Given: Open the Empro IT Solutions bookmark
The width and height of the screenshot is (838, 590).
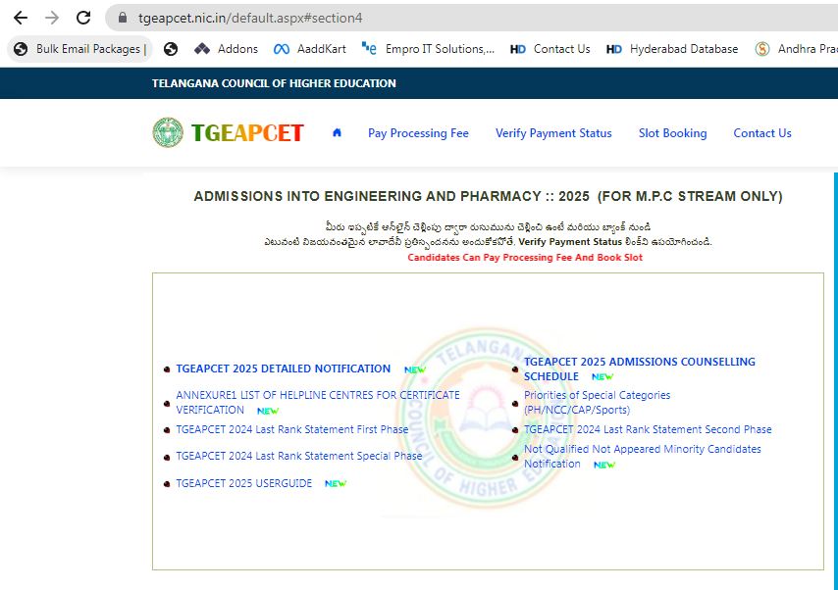Looking at the screenshot, I should coord(428,49).
